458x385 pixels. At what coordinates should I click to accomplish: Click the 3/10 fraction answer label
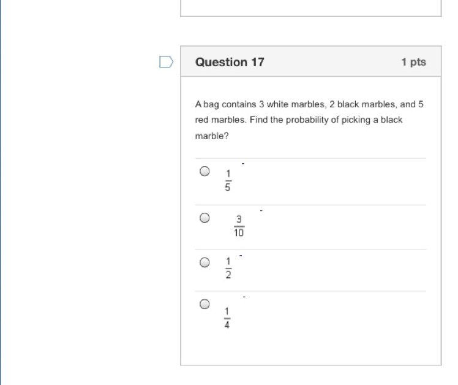(x=239, y=226)
